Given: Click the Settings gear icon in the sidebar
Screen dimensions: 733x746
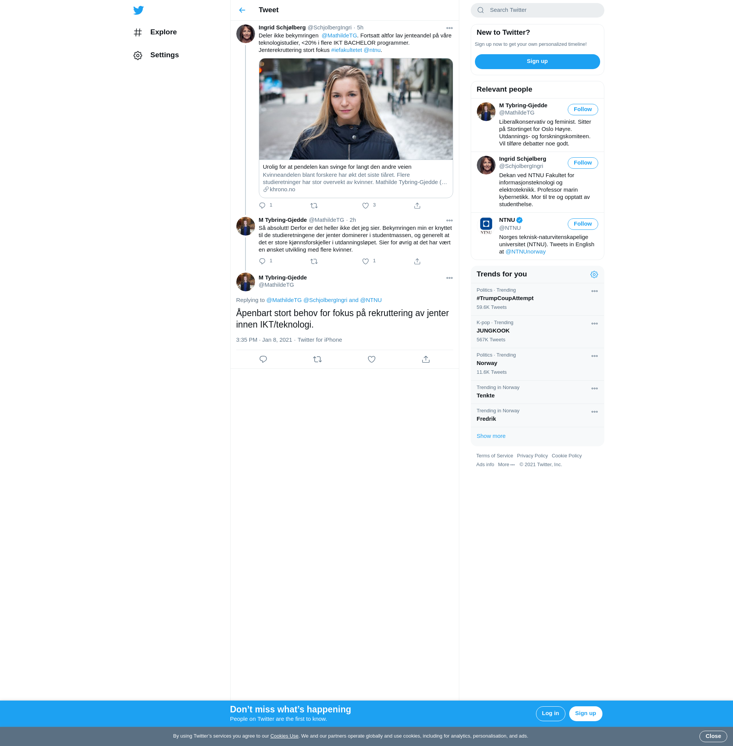Looking at the screenshot, I should pyautogui.click(x=138, y=55).
